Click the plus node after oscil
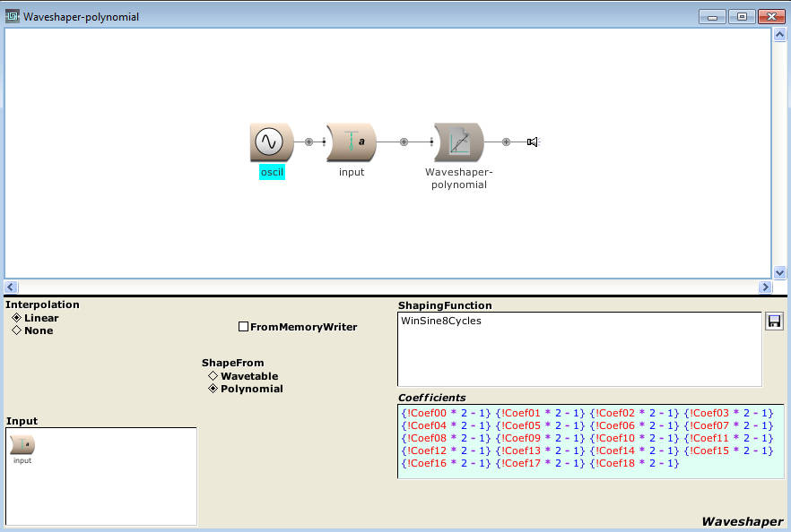 (309, 142)
